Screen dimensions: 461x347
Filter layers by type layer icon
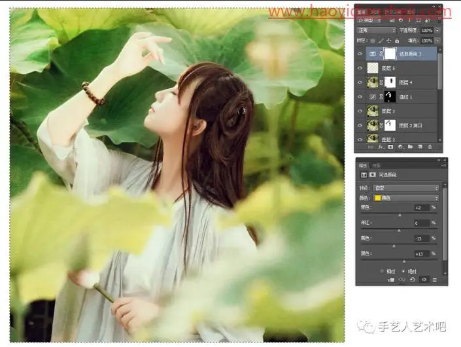click(x=409, y=20)
